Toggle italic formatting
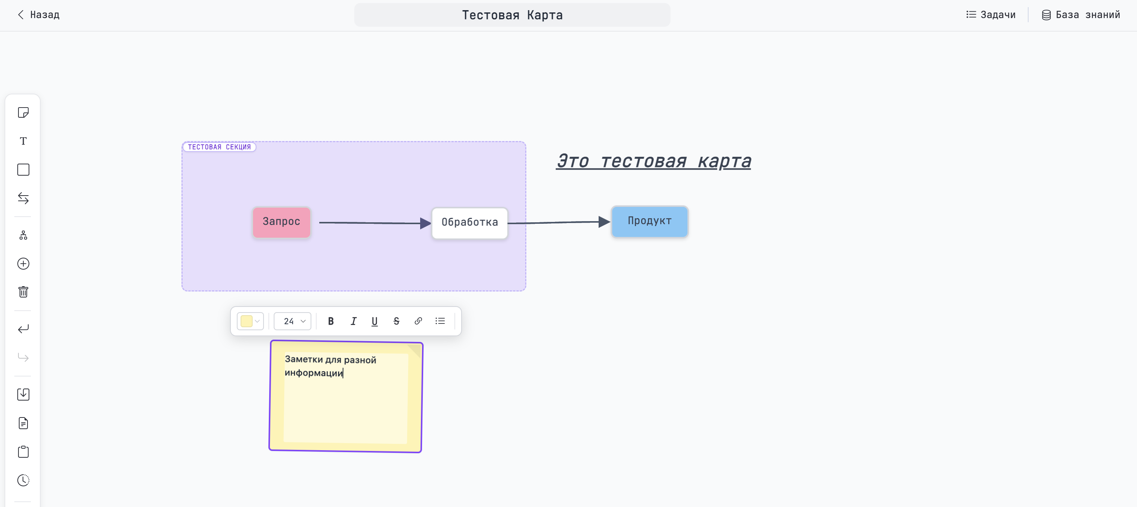 (x=353, y=322)
